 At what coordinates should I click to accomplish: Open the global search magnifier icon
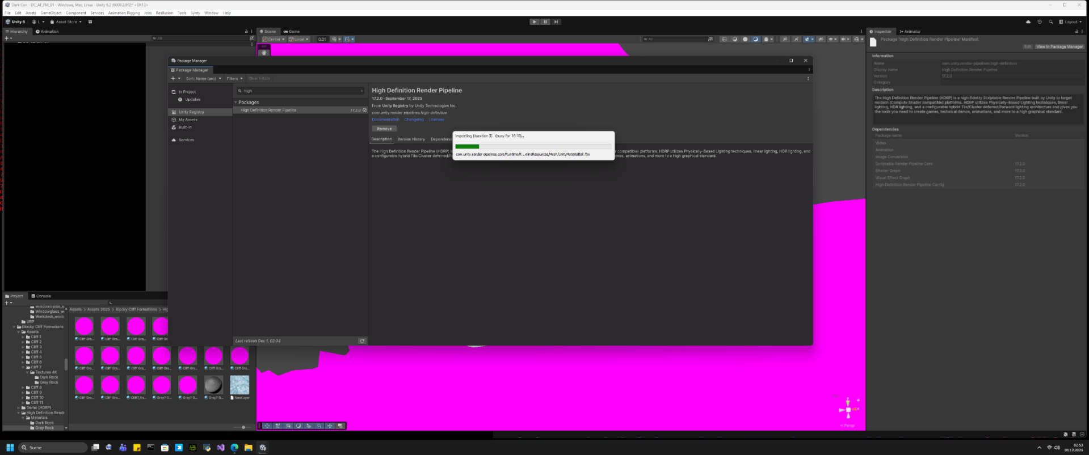pos(1051,22)
